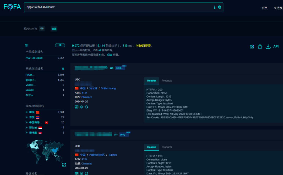Click the 关键词搜索 link

(x=143, y=46)
